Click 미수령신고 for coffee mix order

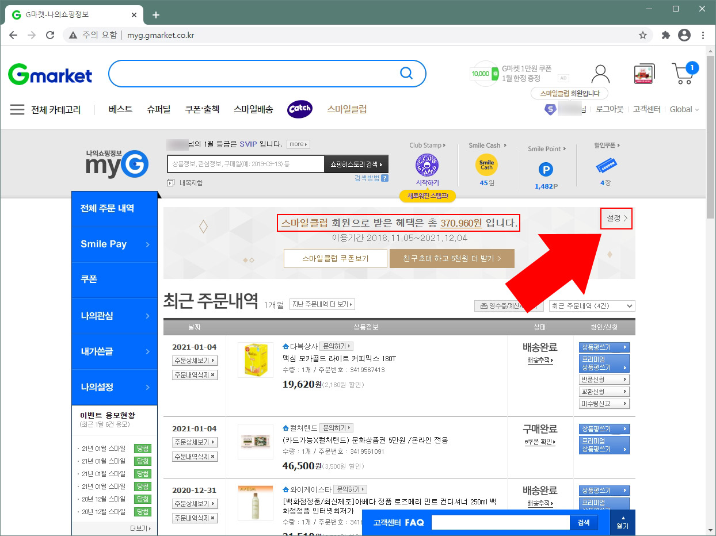pyautogui.click(x=604, y=404)
